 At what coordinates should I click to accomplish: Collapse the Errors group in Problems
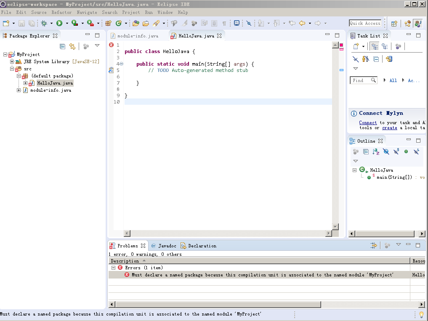click(114, 268)
